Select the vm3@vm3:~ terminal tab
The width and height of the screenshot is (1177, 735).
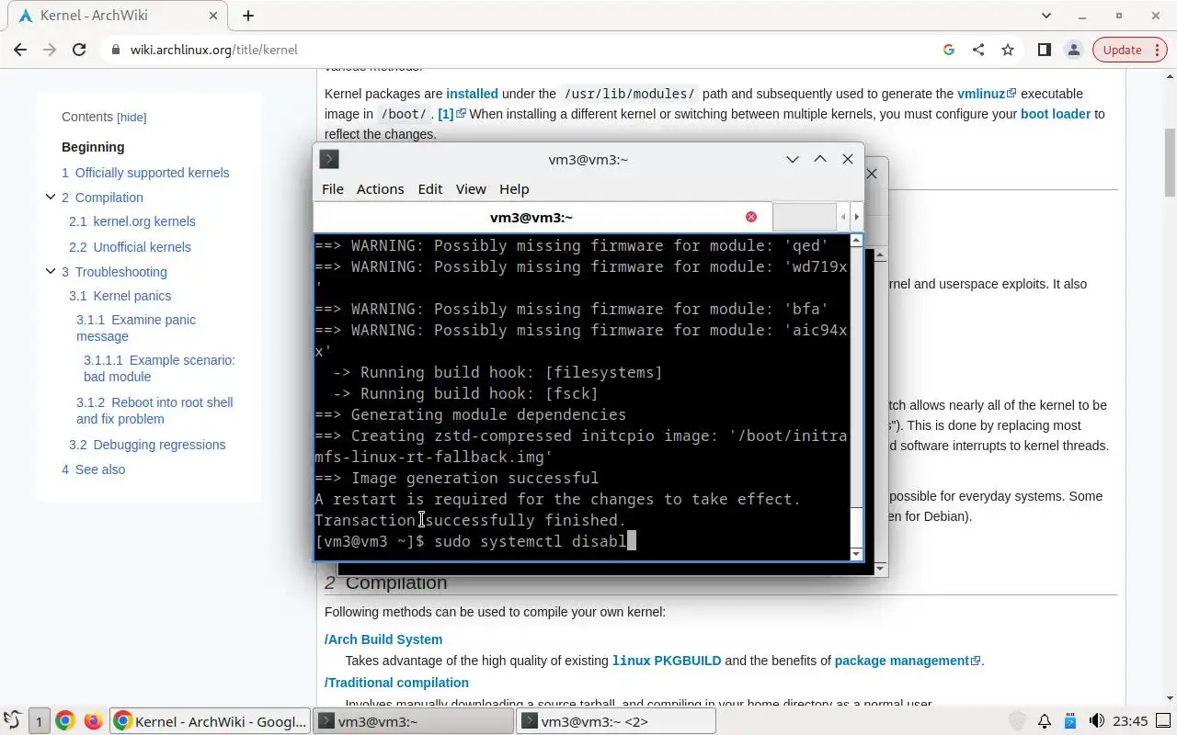pyautogui.click(x=543, y=217)
